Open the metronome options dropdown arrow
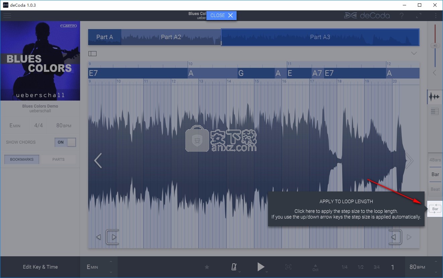Screen dimensions: 443x278 [x=240, y=272]
